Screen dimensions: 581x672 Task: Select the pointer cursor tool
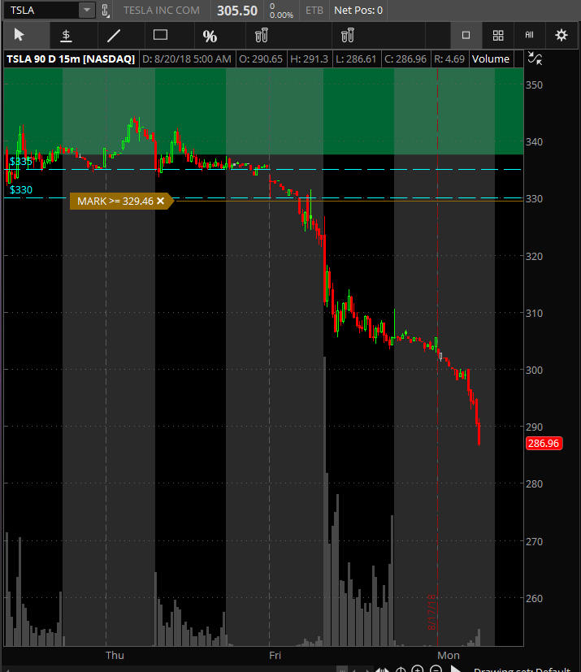19,35
